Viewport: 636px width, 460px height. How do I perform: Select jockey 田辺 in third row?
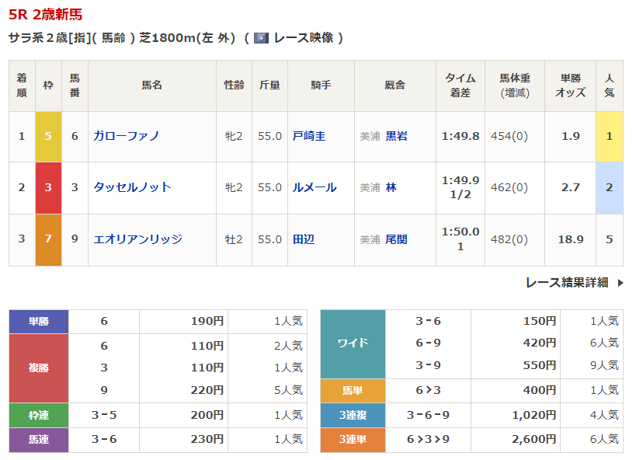(303, 239)
